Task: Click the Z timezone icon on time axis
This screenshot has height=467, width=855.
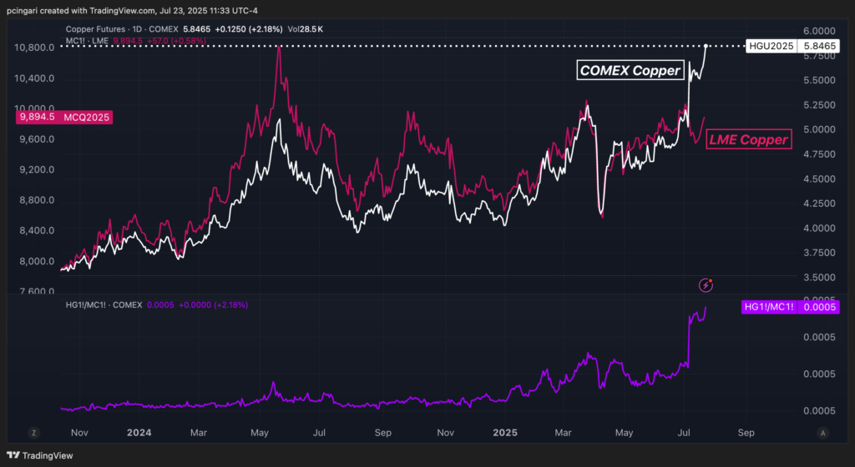Action: [x=33, y=434]
